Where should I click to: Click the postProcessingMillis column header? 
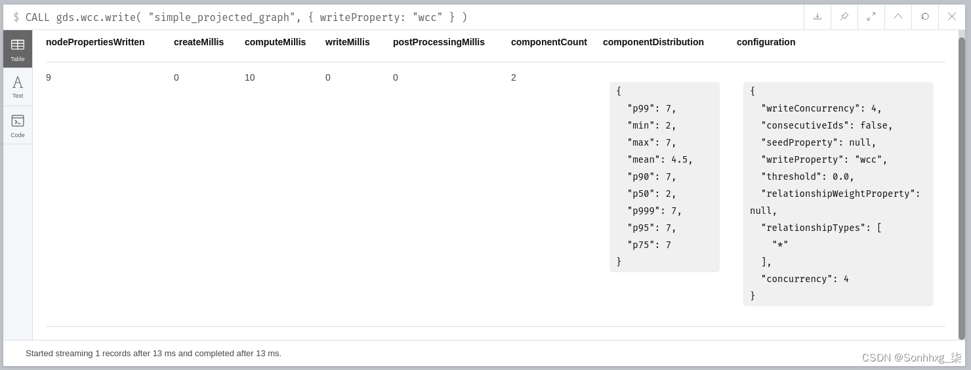click(439, 42)
